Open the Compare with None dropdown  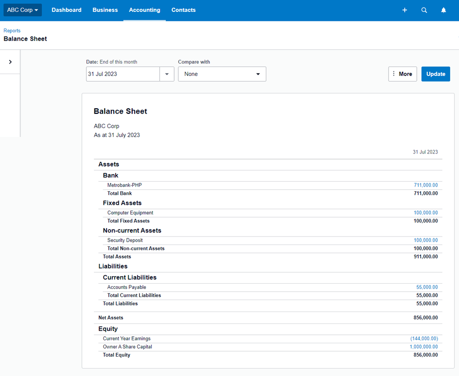click(222, 74)
